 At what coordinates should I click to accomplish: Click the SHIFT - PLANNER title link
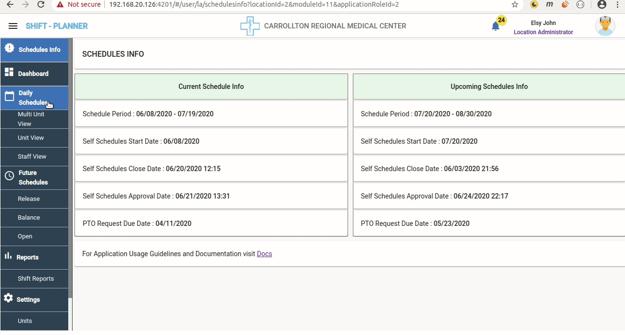click(57, 26)
